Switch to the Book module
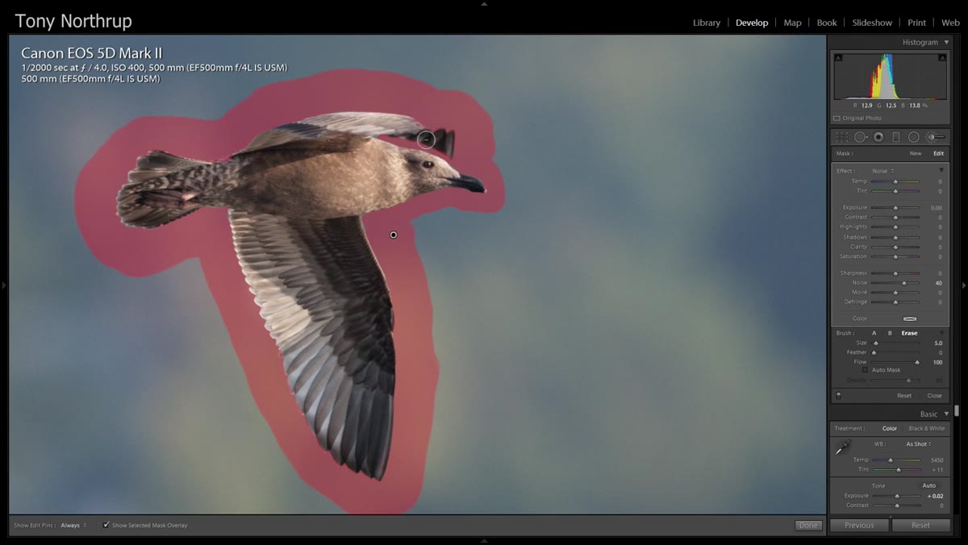Screen dimensions: 968x545 click(827, 23)
